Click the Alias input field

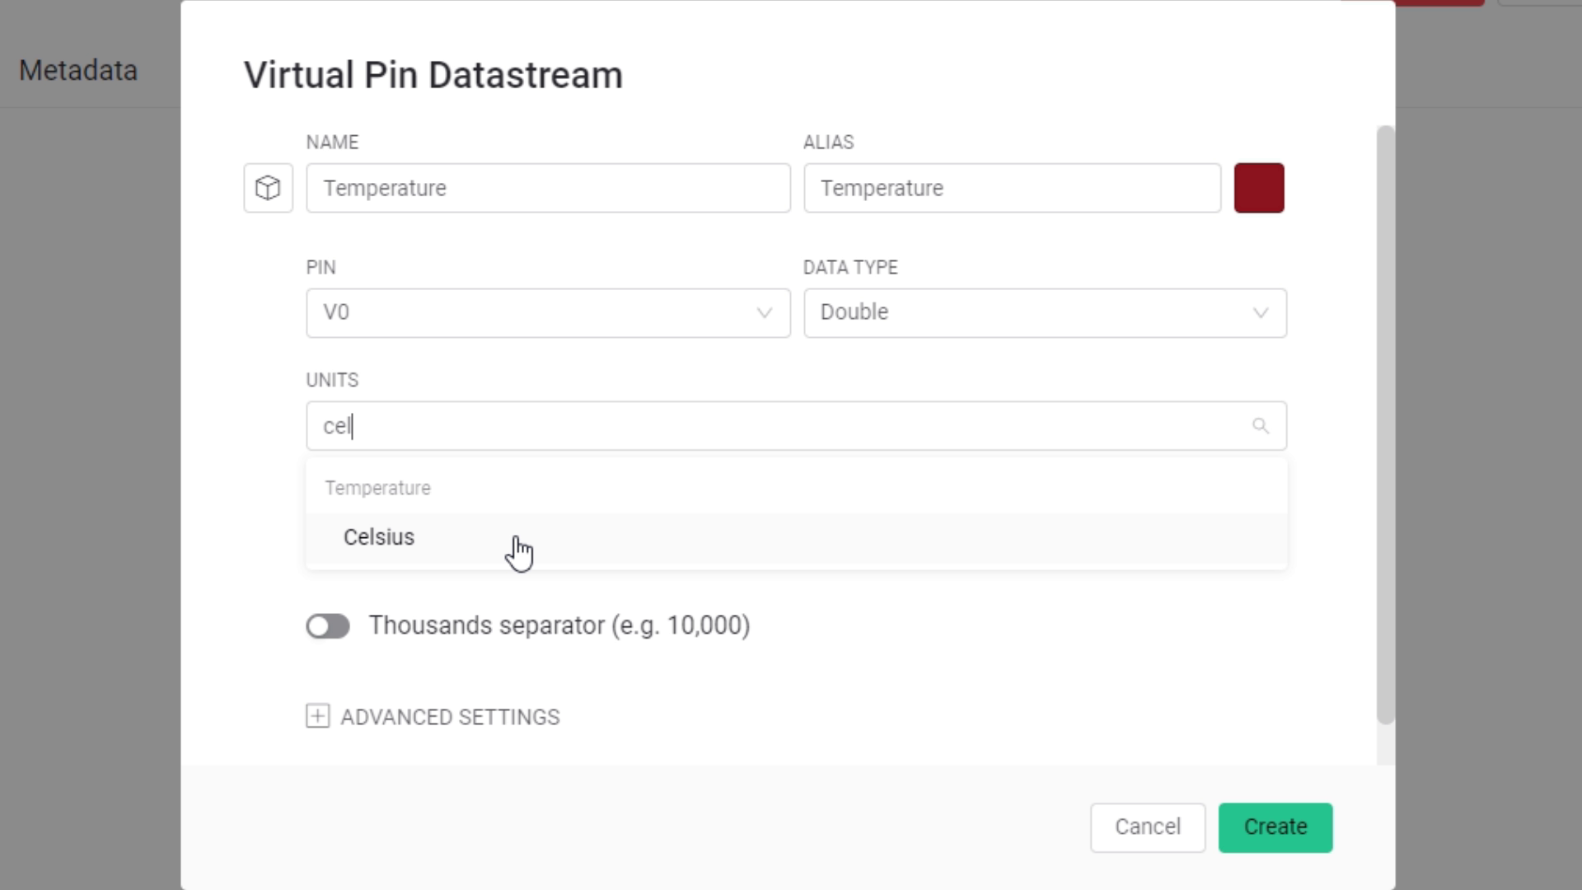tap(1012, 188)
